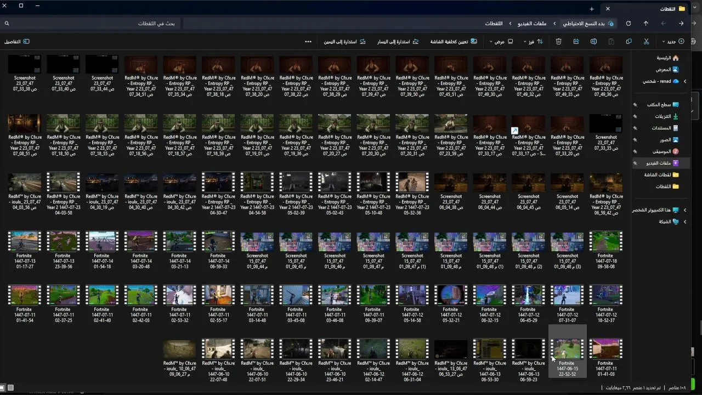Open Music (الموسيقى) in the sidebar
Screen dimensions: 702x395
(x=665, y=151)
